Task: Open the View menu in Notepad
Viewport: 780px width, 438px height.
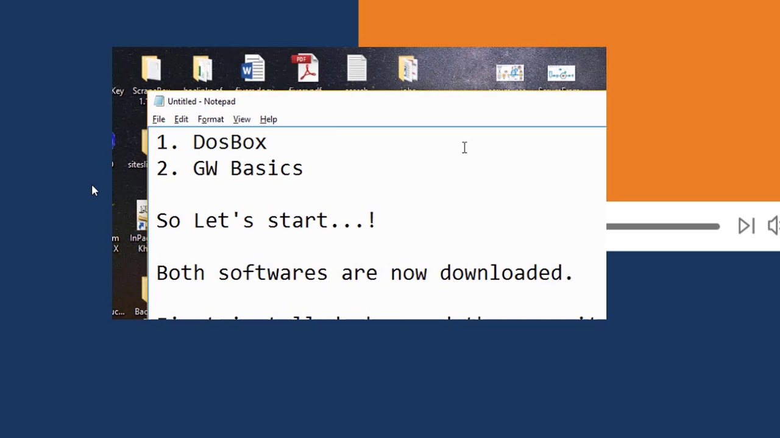Action: click(241, 119)
